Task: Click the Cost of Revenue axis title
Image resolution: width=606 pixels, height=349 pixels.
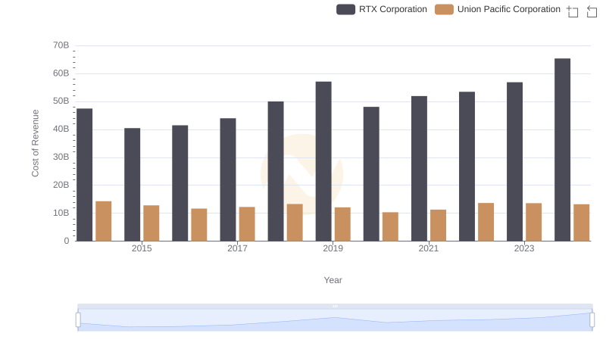Action: pyautogui.click(x=35, y=143)
